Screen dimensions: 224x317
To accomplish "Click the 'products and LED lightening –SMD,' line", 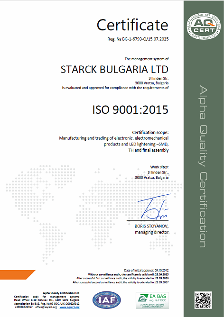I will tap(136, 144).
